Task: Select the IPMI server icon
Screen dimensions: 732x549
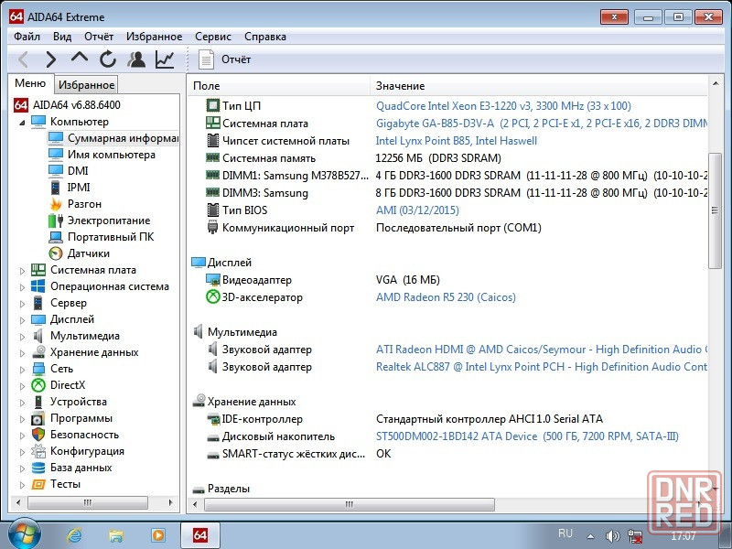Action: (56, 188)
